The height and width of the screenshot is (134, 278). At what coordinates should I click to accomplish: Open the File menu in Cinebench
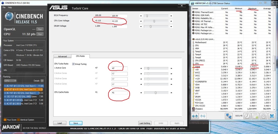click(x=4, y=8)
